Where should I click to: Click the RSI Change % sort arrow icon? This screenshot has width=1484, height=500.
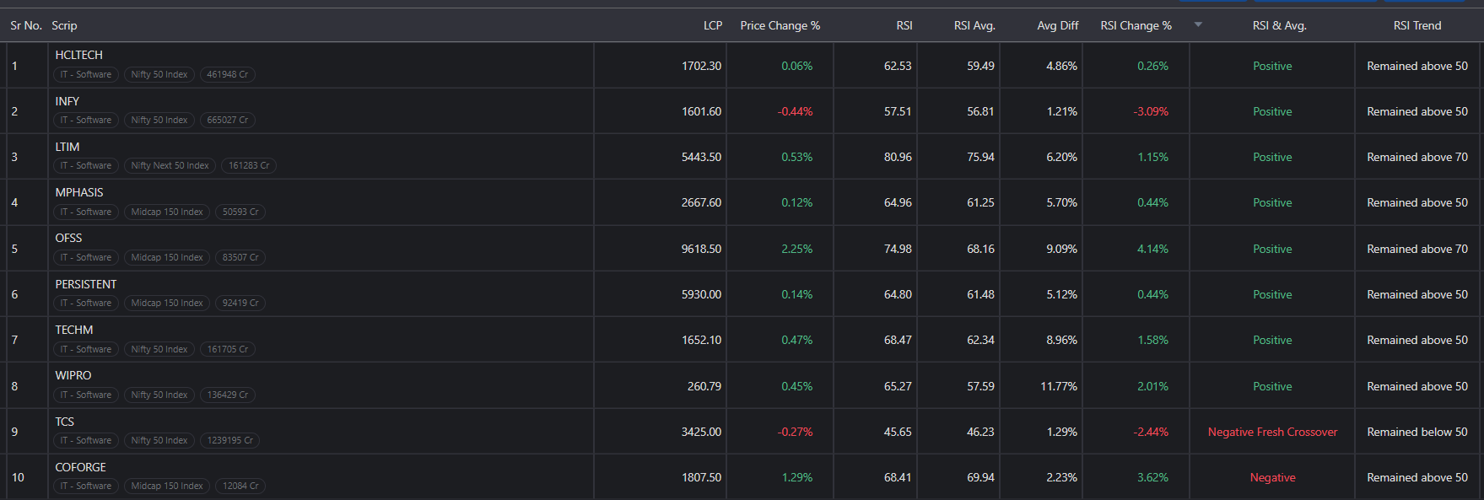click(1198, 24)
